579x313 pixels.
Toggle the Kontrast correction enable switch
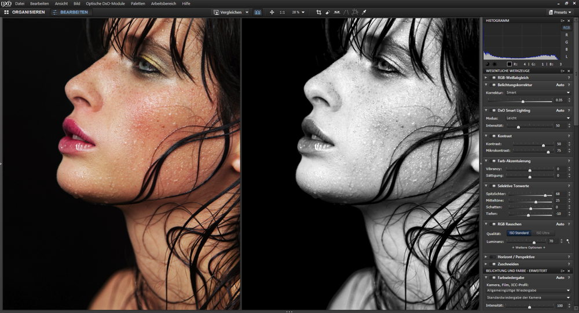coord(493,136)
